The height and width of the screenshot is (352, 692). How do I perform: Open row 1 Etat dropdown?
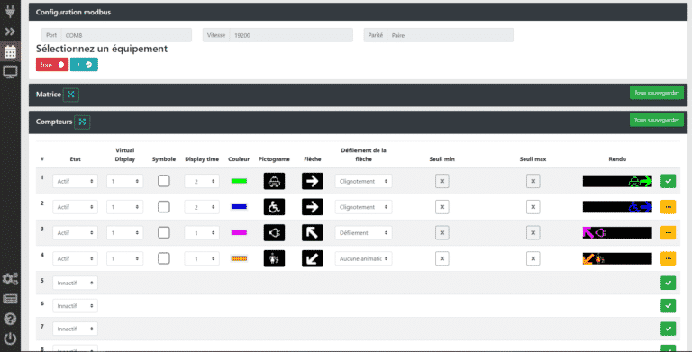[x=75, y=181]
